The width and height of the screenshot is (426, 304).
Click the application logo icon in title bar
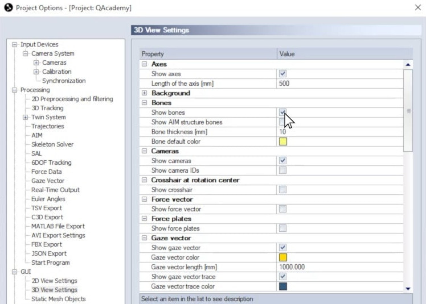pyautogui.click(x=9, y=7)
